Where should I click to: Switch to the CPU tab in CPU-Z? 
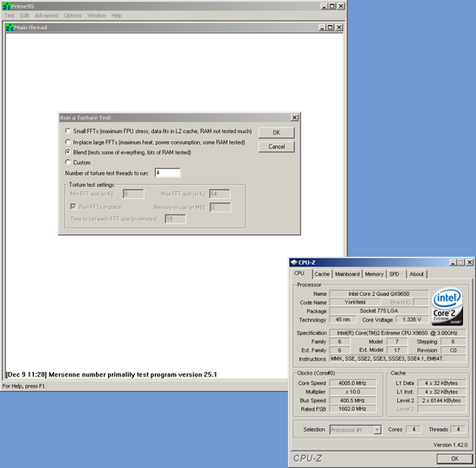pyautogui.click(x=299, y=273)
